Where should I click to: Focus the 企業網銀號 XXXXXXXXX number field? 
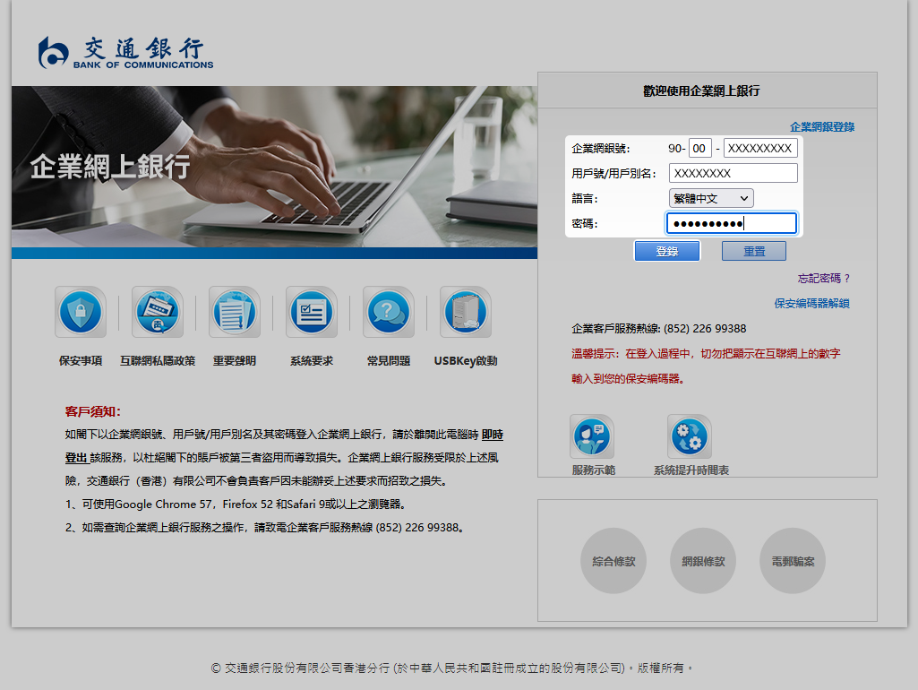pyautogui.click(x=760, y=148)
